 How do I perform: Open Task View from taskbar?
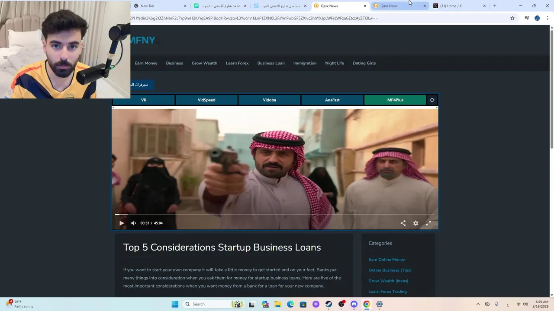[251, 304]
